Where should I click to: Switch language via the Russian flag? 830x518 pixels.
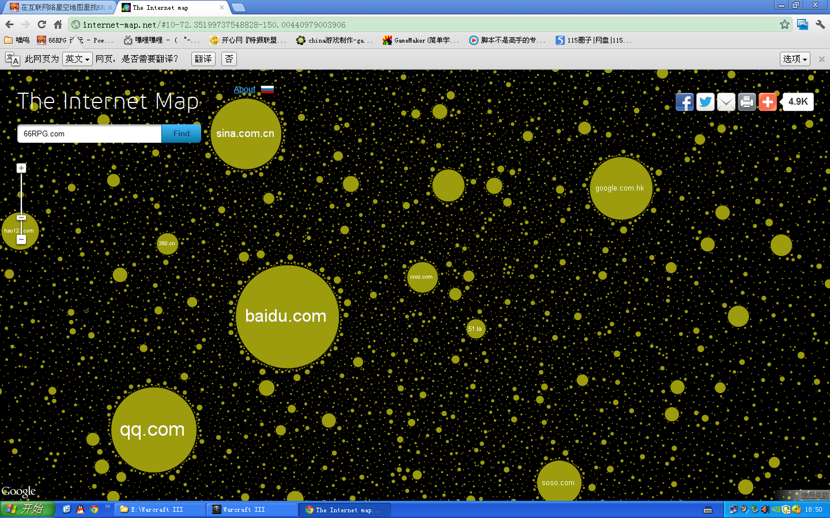coord(267,89)
